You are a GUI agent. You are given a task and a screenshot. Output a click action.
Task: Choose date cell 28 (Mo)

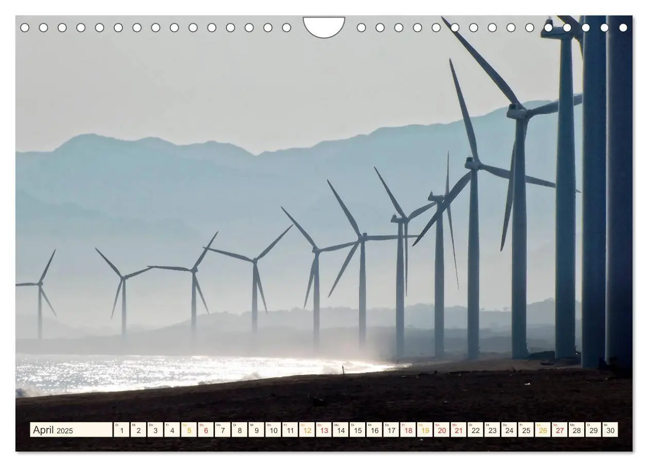(577, 430)
